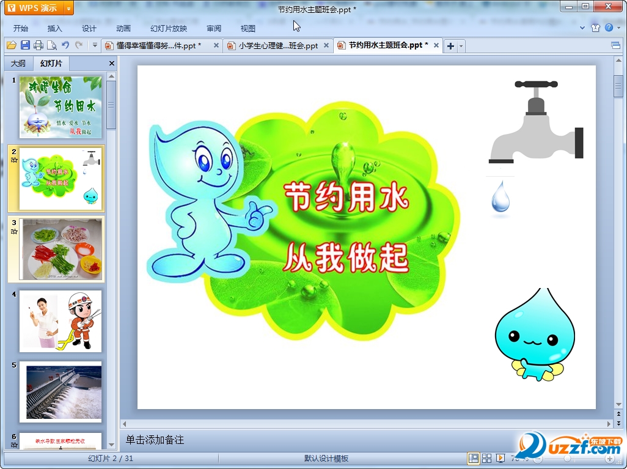
Task: Click the plus button to add new tab
Action: point(450,46)
